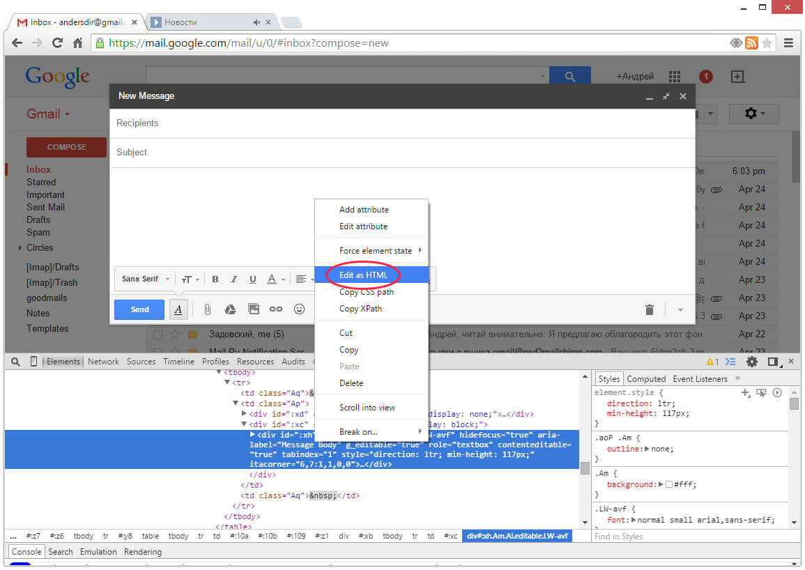Open the Drafts folder link
Screen dimensions: 805x570
tap(38, 220)
